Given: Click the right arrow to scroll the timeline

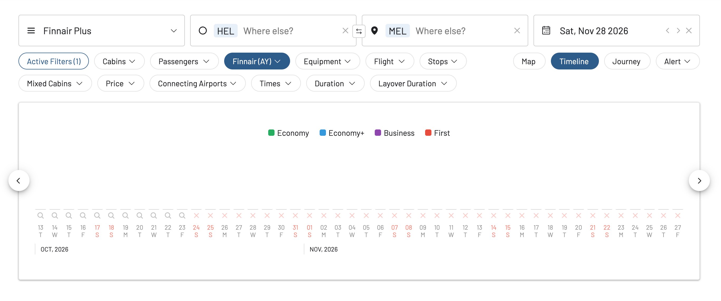Looking at the screenshot, I should [699, 181].
